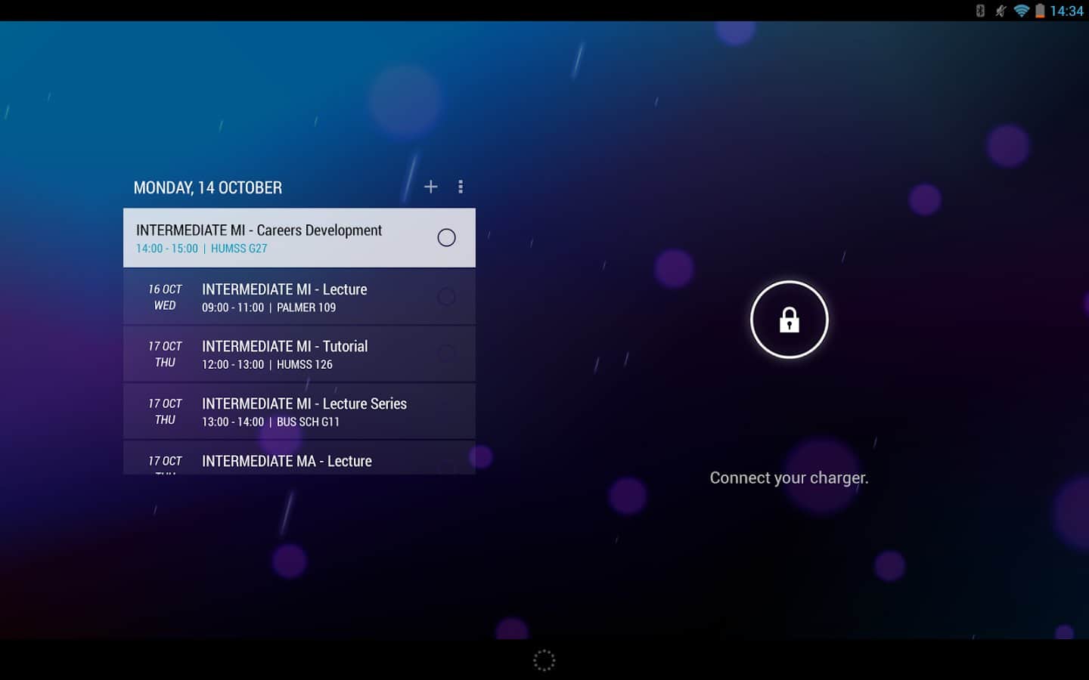Toggle the faint circle on MI Tutorial row
Viewport: 1089px width, 680px height.
[x=446, y=354]
